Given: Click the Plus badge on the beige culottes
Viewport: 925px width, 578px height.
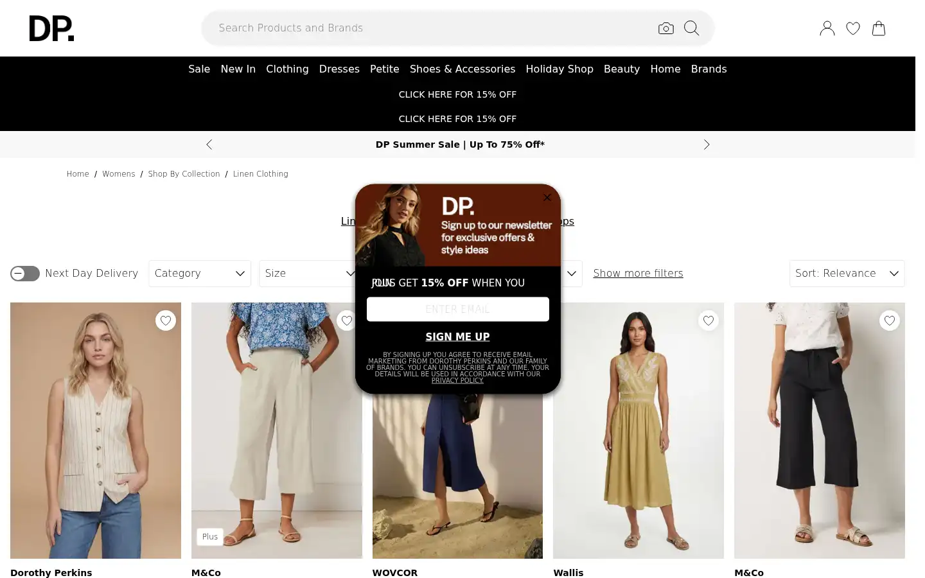Looking at the screenshot, I should [x=210, y=537].
